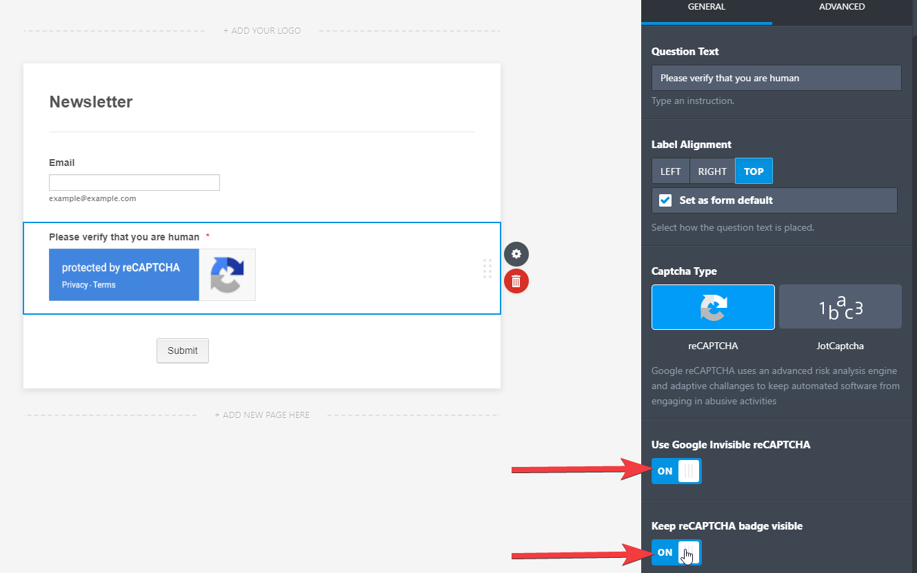The height and width of the screenshot is (573, 917).
Task: Toggle Use Google Invisible reCAPTCHA switch
Action: coord(676,471)
